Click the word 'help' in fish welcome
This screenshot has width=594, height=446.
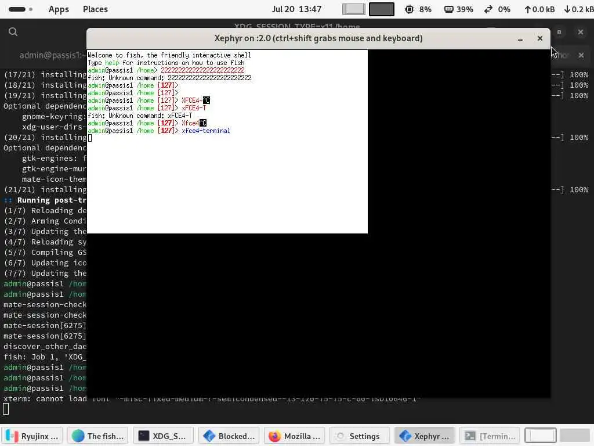tap(112, 63)
